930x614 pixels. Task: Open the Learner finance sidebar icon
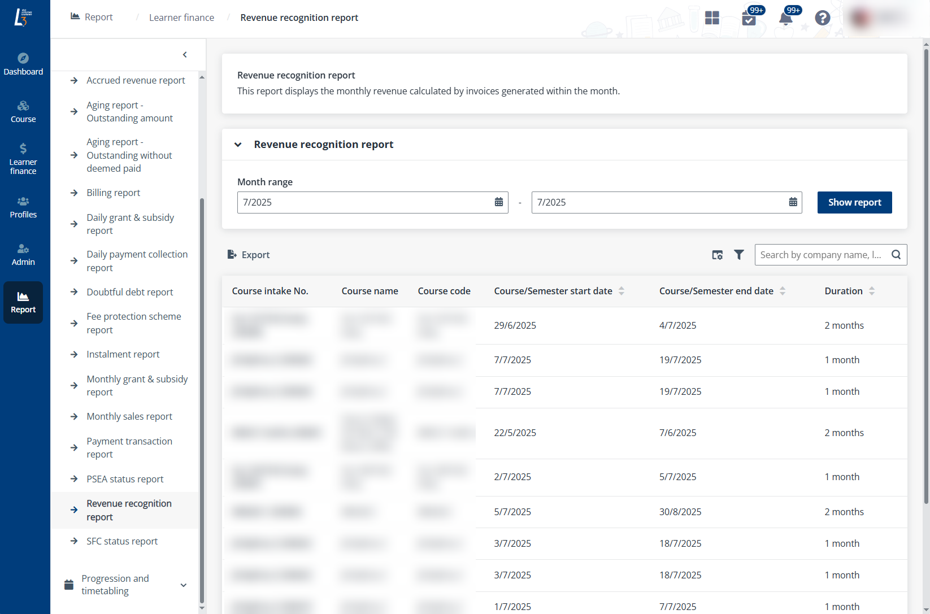click(23, 158)
